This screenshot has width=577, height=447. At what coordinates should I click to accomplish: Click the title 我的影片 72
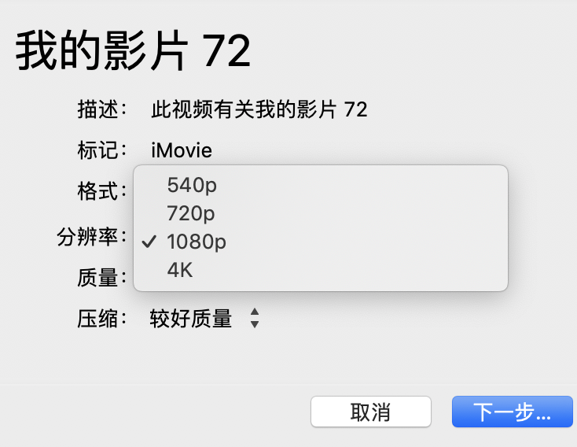tap(133, 52)
